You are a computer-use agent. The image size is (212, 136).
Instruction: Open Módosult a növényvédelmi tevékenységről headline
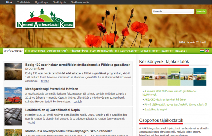click(68, 131)
